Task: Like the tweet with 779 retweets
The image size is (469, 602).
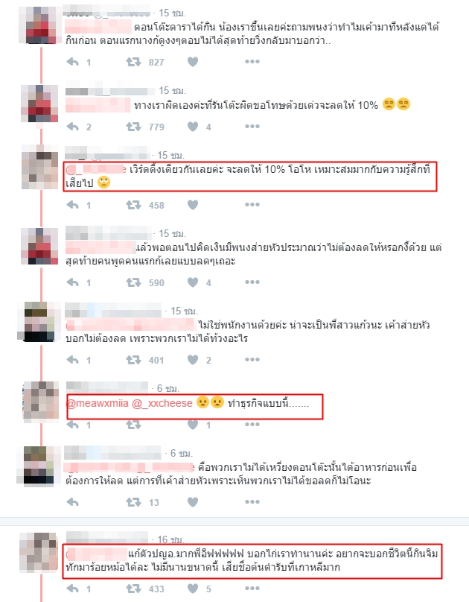Action: [193, 127]
